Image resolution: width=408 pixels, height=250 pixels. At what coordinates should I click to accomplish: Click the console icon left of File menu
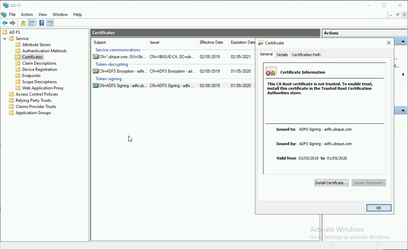tap(4, 14)
